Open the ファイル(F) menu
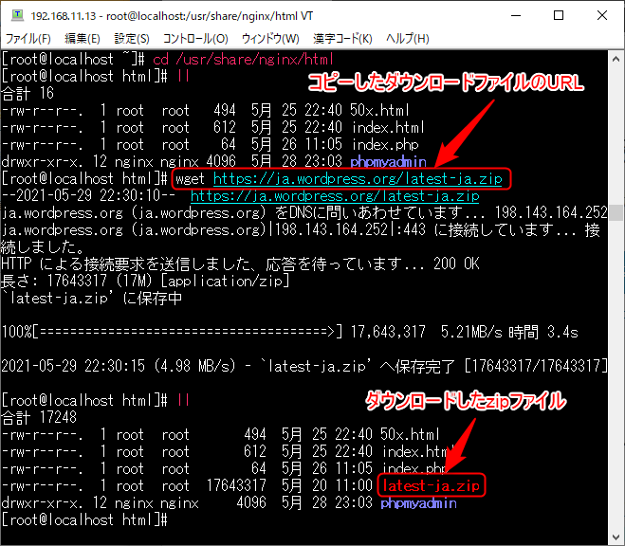Image resolution: width=625 pixels, height=546 pixels. [x=29, y=39]
